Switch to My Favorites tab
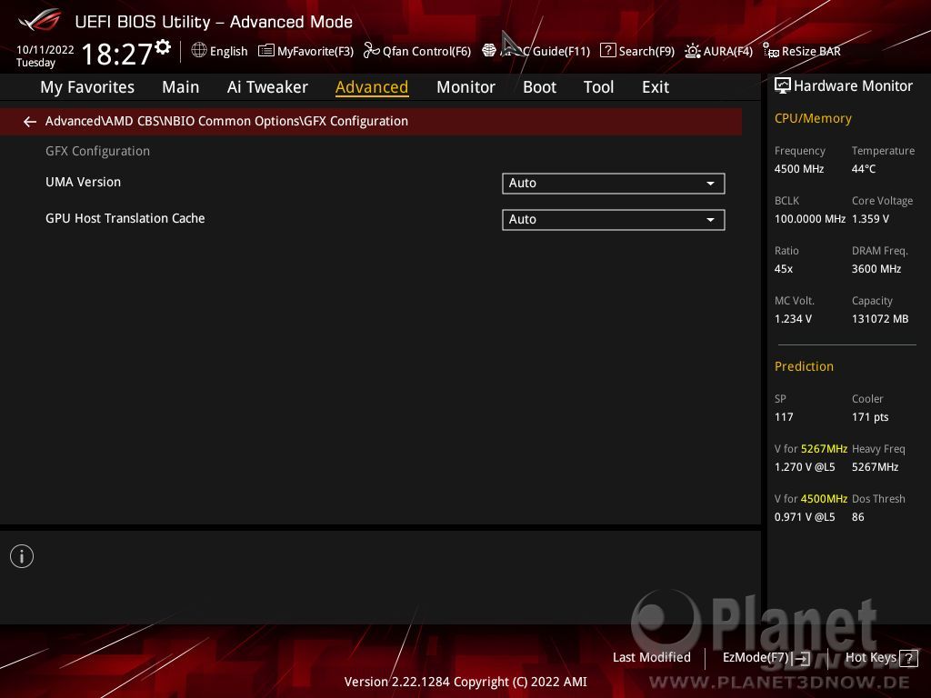The image size is (931, 698). tap(87, 87)
